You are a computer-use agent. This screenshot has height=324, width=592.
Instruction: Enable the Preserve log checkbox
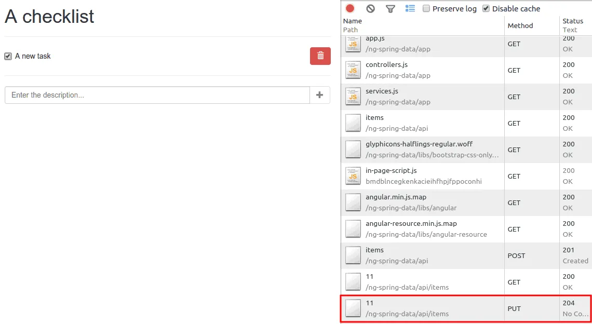[426, 8]
